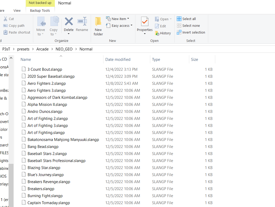Image resolution: width=275 pixels, height=207 pixels.
Task: Sort files by Date modified column
Action: [118, 60]
